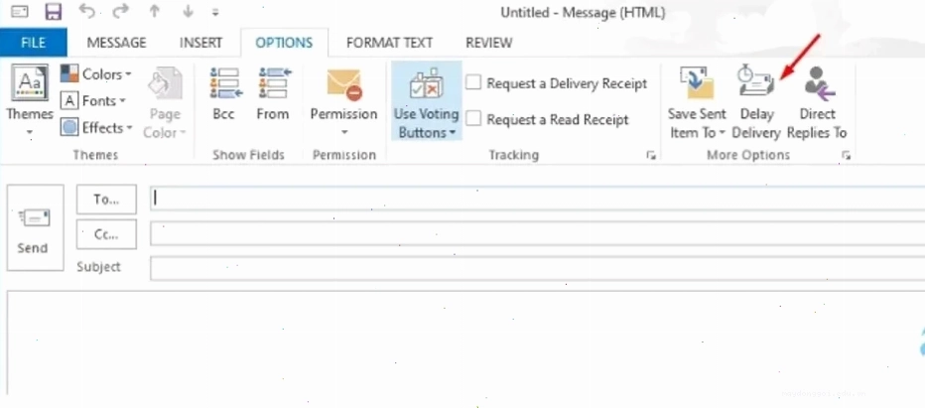Expand the theme Effects dropdown
The image size is (925, 410).
tap(98, 127)
